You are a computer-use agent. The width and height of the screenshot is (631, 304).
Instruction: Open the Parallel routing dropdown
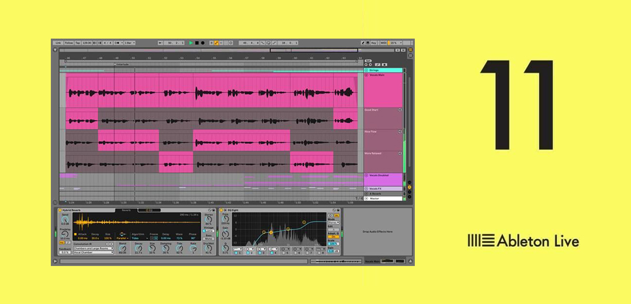coord(122,239)
